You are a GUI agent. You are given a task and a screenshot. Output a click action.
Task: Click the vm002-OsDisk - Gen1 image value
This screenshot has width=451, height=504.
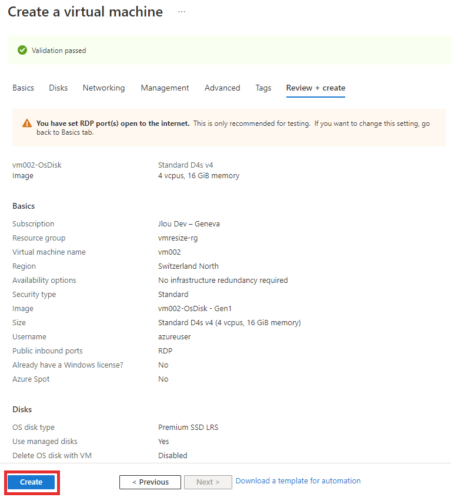click(195, 309)
